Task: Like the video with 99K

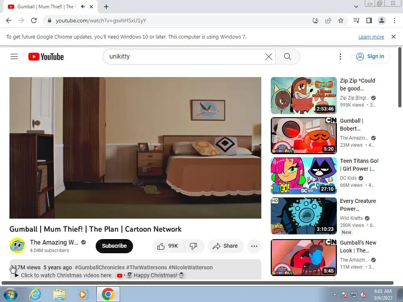Action: point(168,246)
